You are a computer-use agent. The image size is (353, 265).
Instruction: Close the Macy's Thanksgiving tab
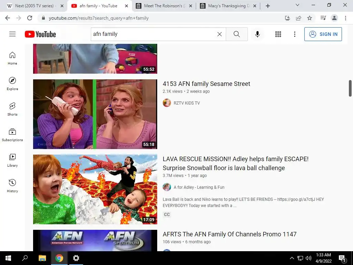tap(255, 6)
